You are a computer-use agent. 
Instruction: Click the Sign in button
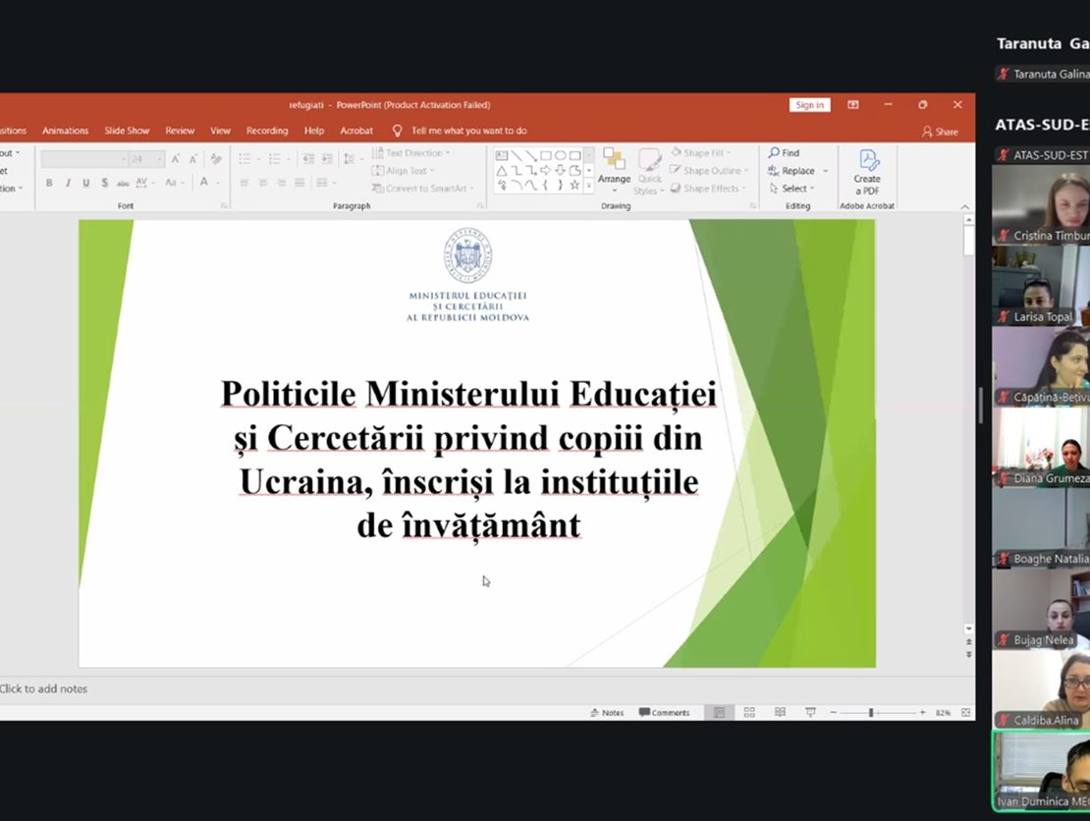[x=809, y=105]
